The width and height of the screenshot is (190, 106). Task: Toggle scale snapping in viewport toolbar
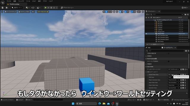[132, 12]
